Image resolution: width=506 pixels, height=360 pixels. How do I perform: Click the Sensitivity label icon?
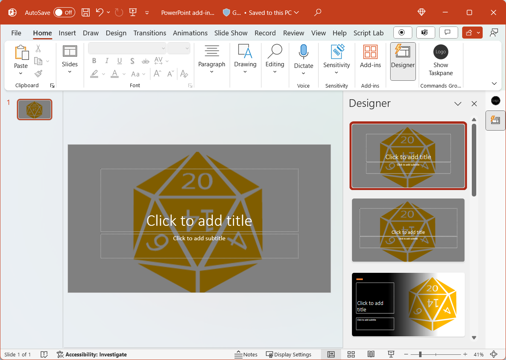(337, 52)
